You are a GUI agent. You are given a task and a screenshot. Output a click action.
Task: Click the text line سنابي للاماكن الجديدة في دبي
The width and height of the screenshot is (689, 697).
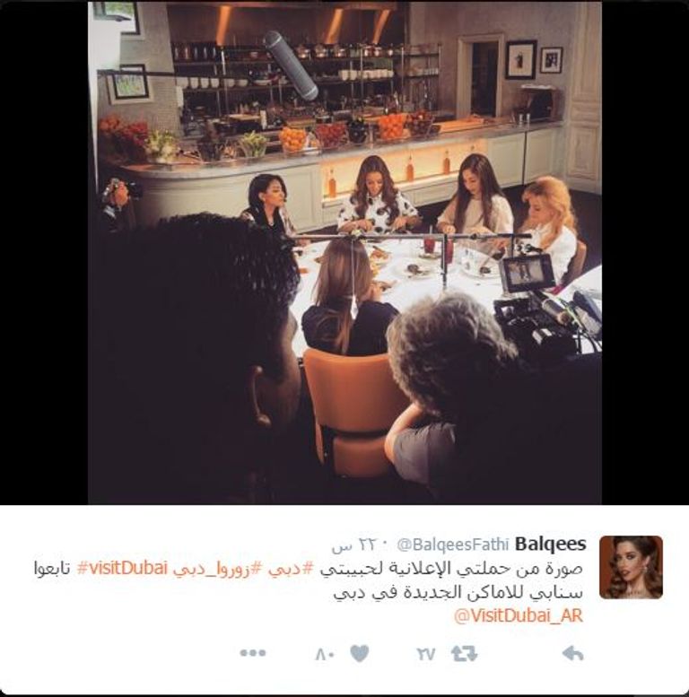coord(458,593)
